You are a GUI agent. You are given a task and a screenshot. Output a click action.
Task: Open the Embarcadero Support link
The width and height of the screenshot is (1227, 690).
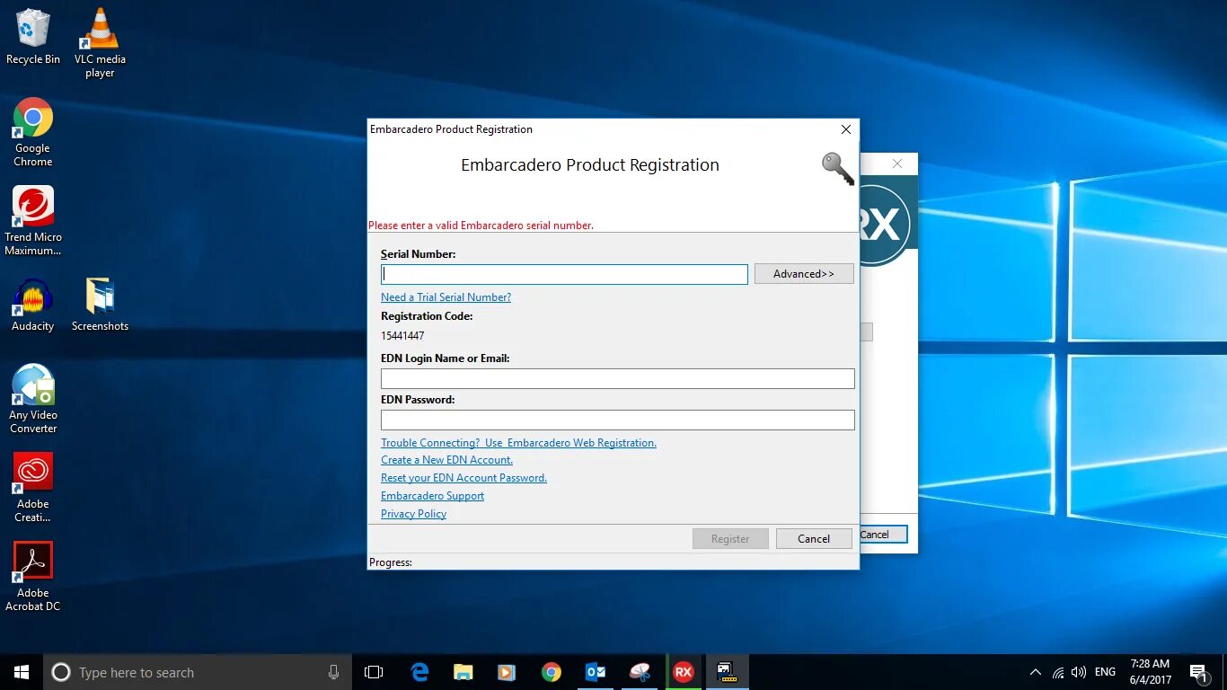pos(432,496)
